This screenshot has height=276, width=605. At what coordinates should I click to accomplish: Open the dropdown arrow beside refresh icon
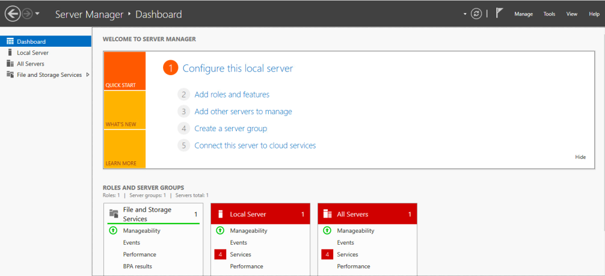pos(465,14)
